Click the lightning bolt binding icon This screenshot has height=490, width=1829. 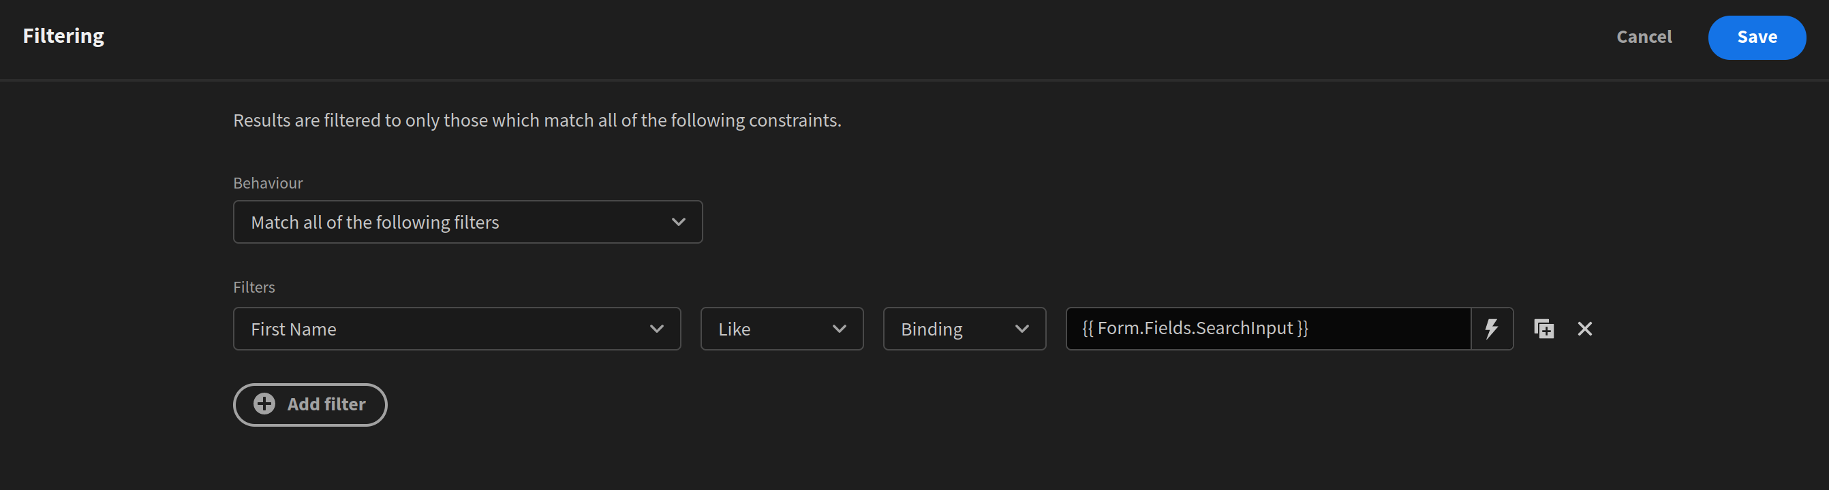[1492, 328]
